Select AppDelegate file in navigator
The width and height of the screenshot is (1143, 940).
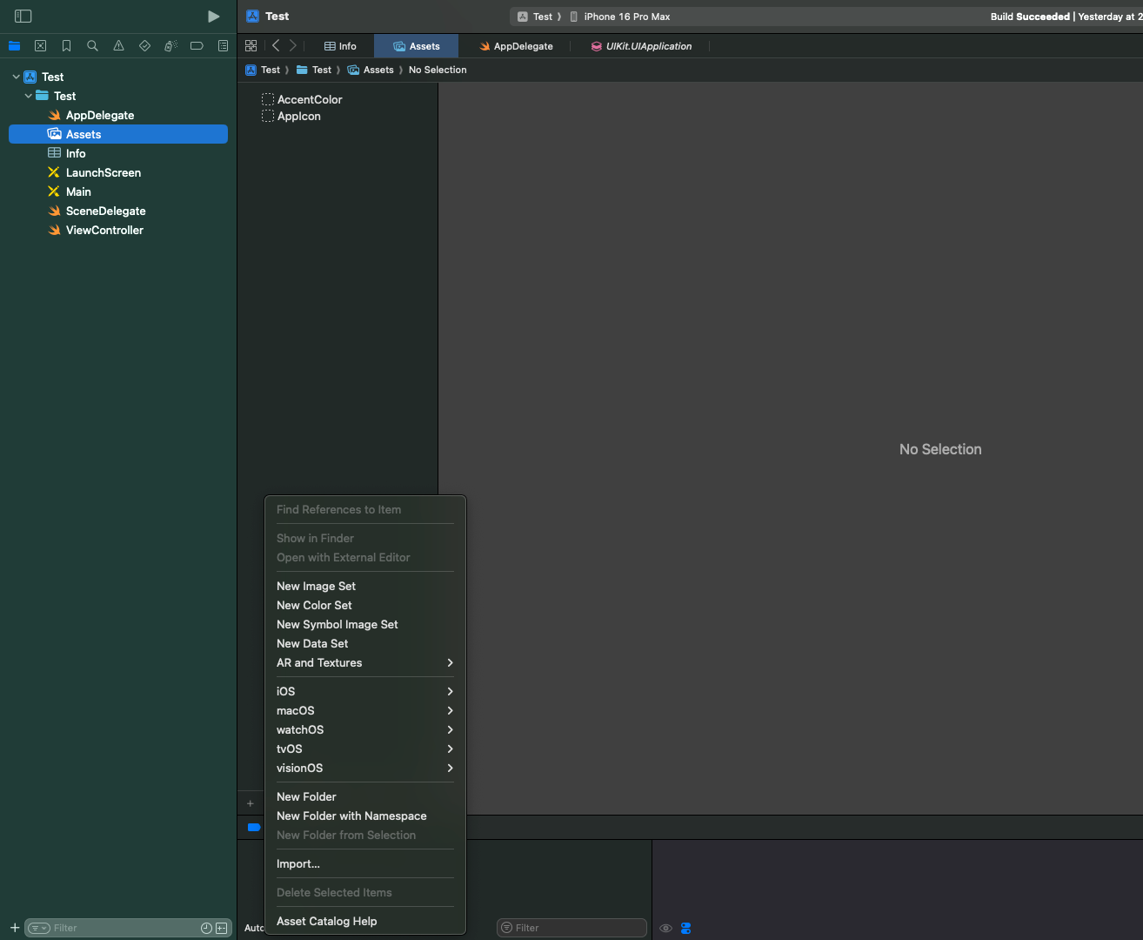click(x=118, y=115)
